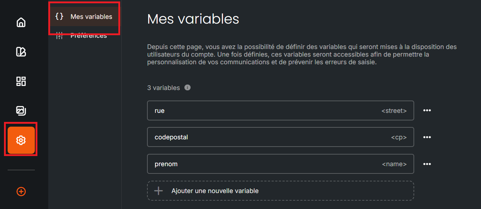
Task: Open the design templates sidebar icon
Action: pyautogui.click(x=21, y=52)
